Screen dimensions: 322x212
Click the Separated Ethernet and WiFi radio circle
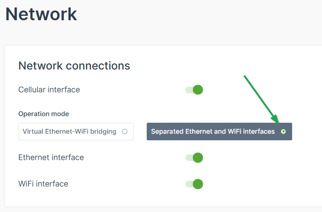coord(283,132)
